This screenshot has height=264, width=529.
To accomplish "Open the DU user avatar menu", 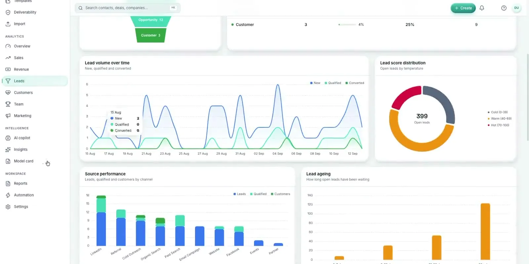I will [x=516, y=8].
